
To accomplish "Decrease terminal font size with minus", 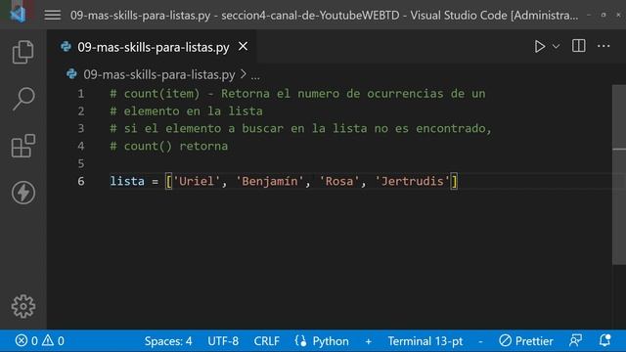I will [x=480, y=341].
